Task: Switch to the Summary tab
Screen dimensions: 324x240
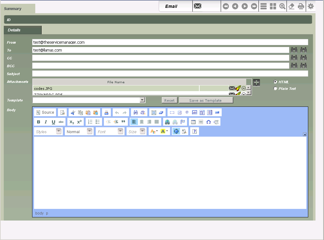Action: click(x=13, y=9)
